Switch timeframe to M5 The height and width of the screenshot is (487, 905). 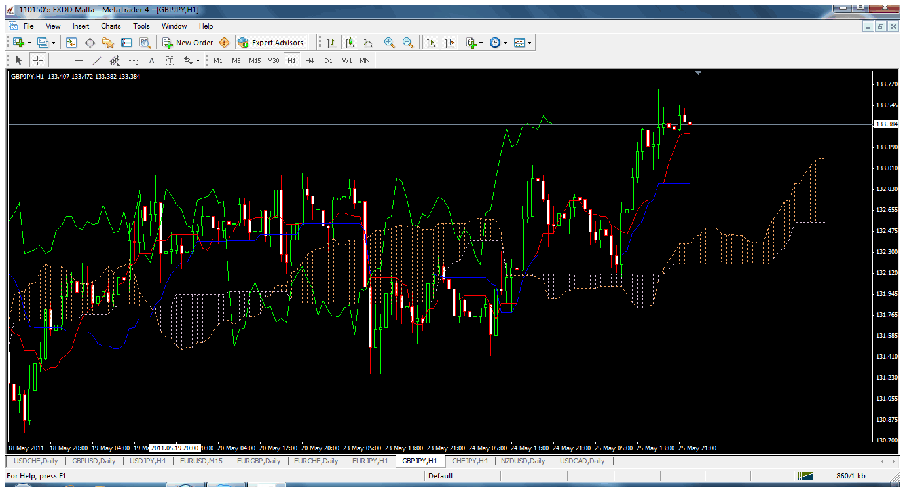[x=236, y=60]
